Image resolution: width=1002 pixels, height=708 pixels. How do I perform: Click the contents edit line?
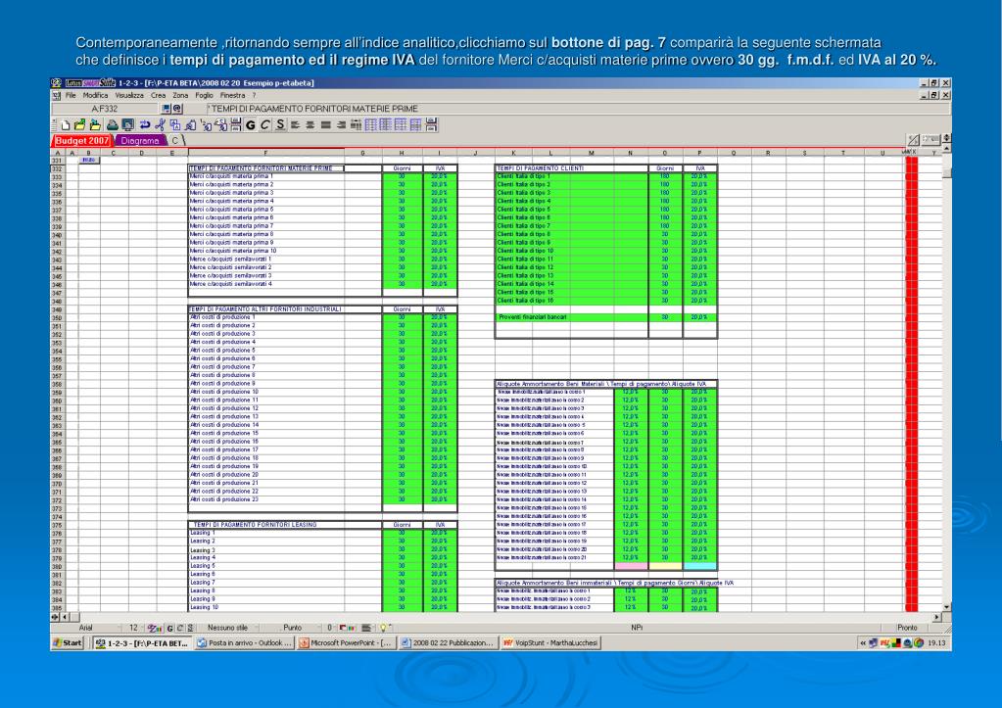tap(578, 109)
